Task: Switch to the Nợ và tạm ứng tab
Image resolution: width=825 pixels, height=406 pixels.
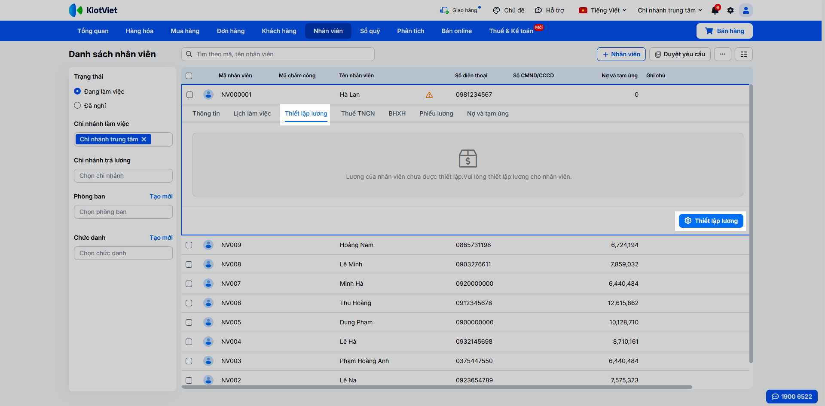Action: (x=488, y=113)
